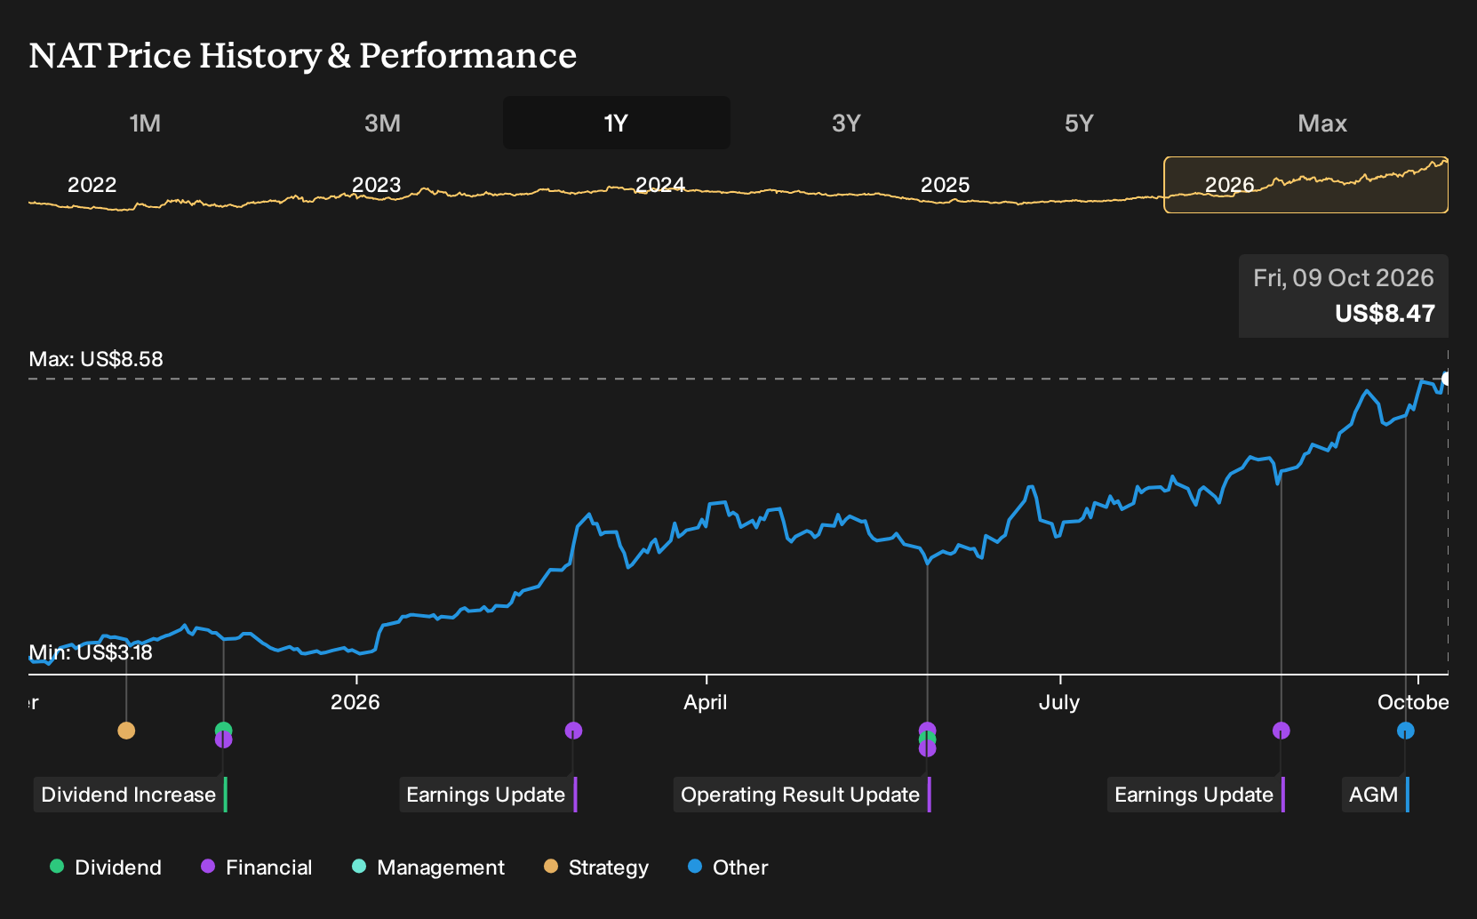Toggle the Financial legend filter
Viewport: 1477px width, 919px height.
tap(256, 867)
